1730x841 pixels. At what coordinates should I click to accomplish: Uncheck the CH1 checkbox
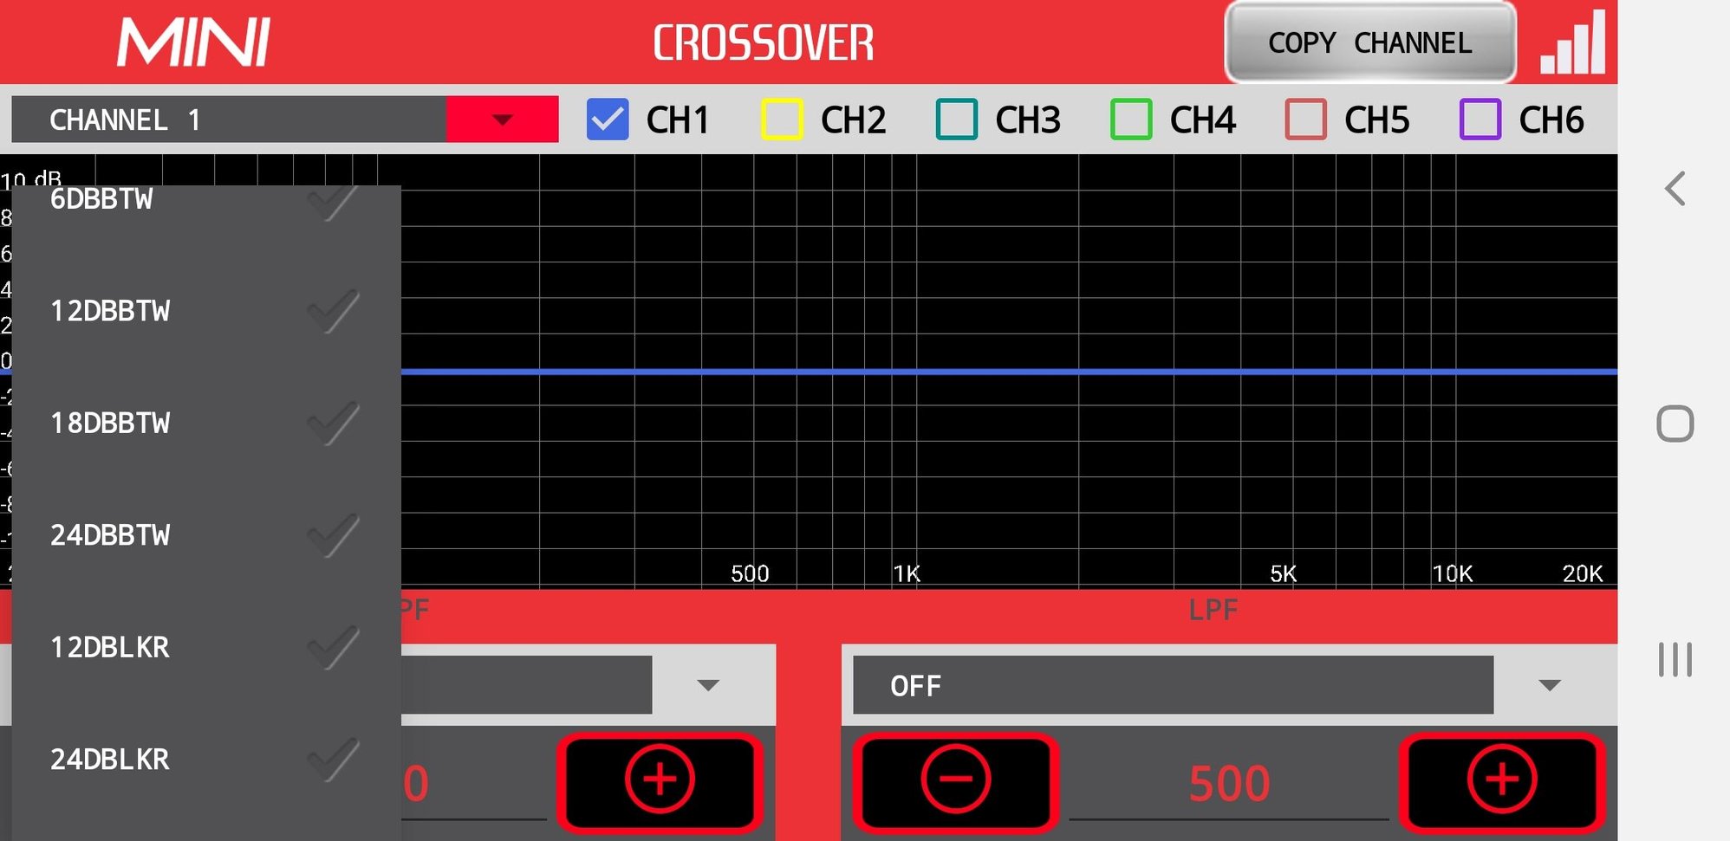(608, 120)
